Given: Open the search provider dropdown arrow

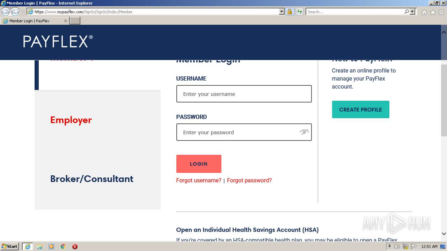Looking at the screenshot, I should click(x=412, y=12).
